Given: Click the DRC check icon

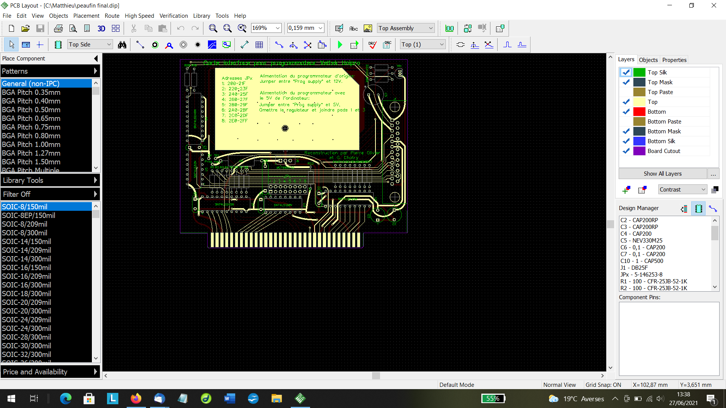Looking at the screenshot, I should point(372,45).
